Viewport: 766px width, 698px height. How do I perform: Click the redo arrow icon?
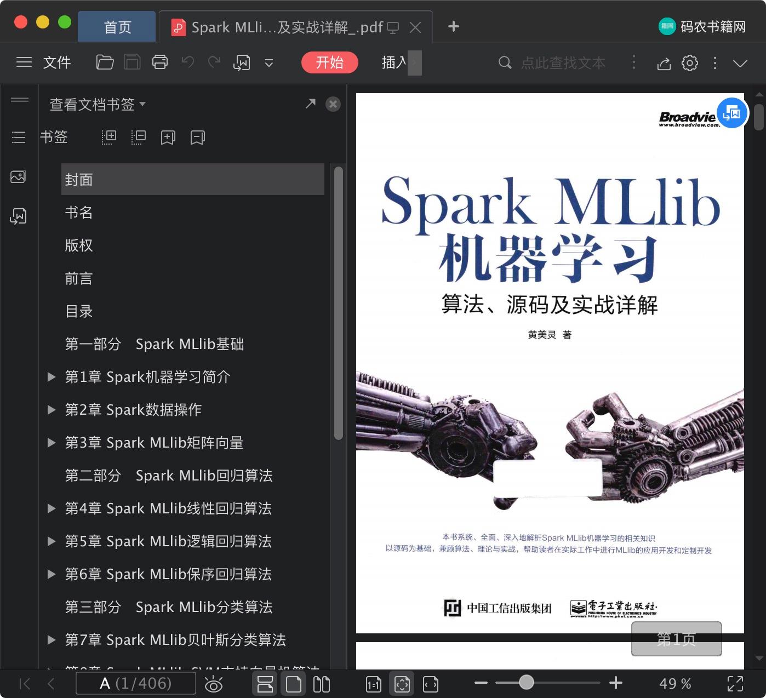click(x=214, y=62)
